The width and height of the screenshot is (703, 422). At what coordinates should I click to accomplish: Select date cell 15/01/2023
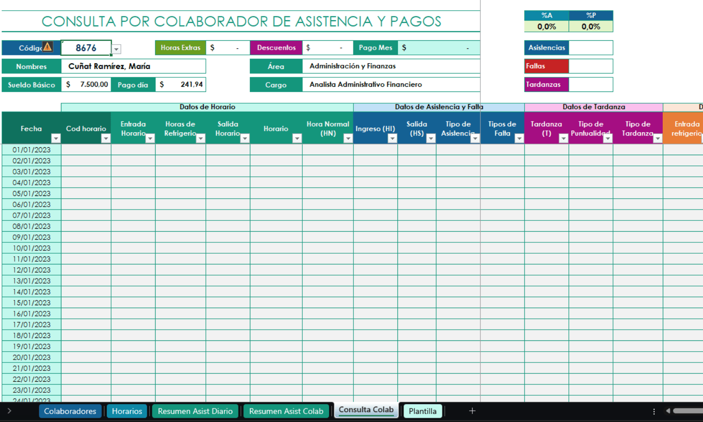click(31, 303)
